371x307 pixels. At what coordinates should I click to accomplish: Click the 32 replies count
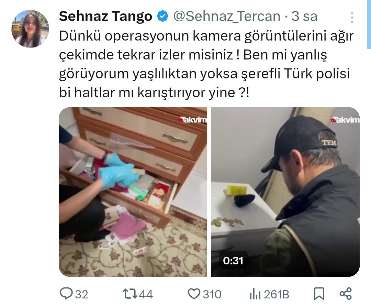tap(82, 295)
